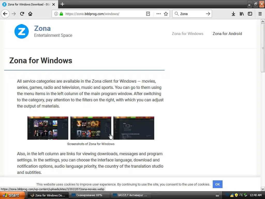Viewport: 265px width, 199px height.
Task: Open page actions three-dots menu
Action: 158,14
